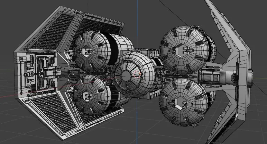Select the upper-right spherical pod

pos(184,50)
